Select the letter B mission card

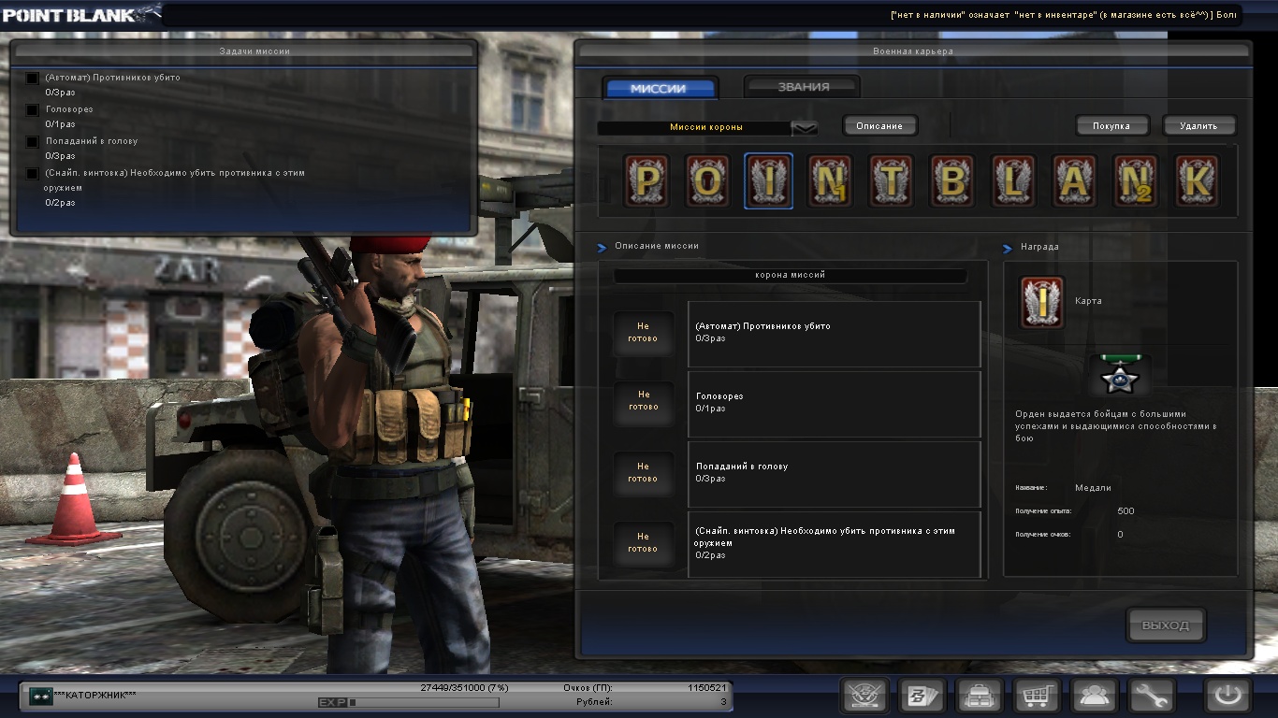952,180
